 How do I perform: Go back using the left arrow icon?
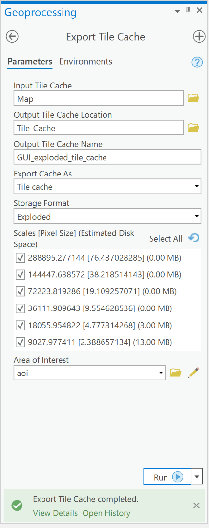13,36
